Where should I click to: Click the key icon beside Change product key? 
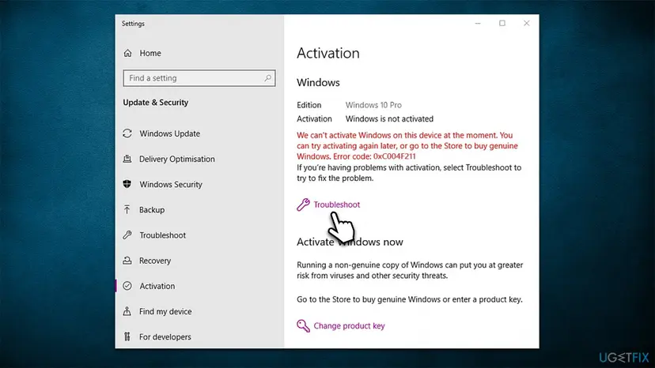pos(303,326)
